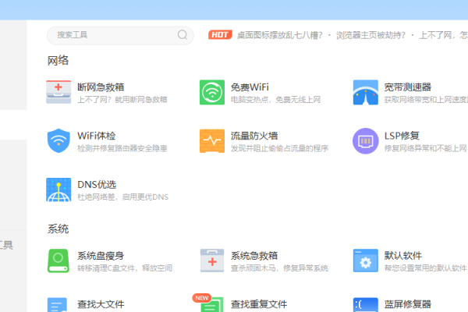Click the red HOT badge

click(x=220, y=35)
